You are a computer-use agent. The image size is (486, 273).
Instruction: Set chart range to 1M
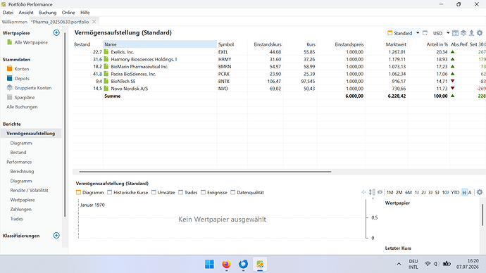pyautogui.click(x=390, y=192)
